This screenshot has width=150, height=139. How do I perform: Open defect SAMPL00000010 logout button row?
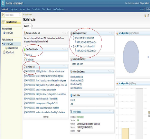click(x=45, y=80)
